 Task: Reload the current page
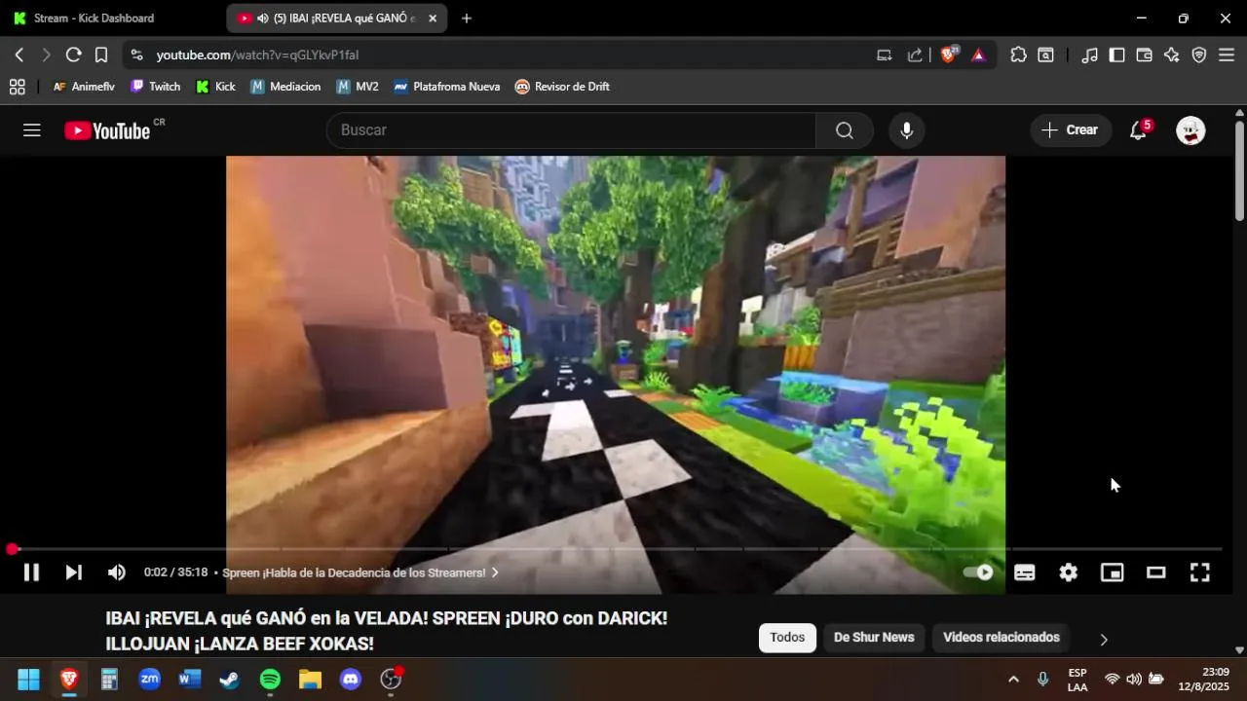pyautogui.click(x=73, y=55)
